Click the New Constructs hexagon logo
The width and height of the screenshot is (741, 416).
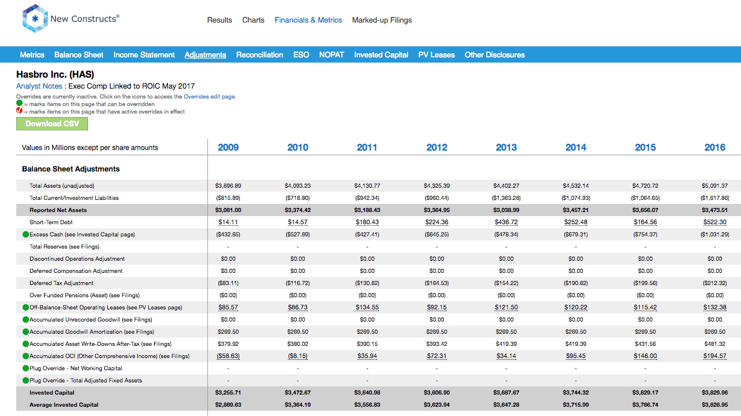click(x=35, y=19)
